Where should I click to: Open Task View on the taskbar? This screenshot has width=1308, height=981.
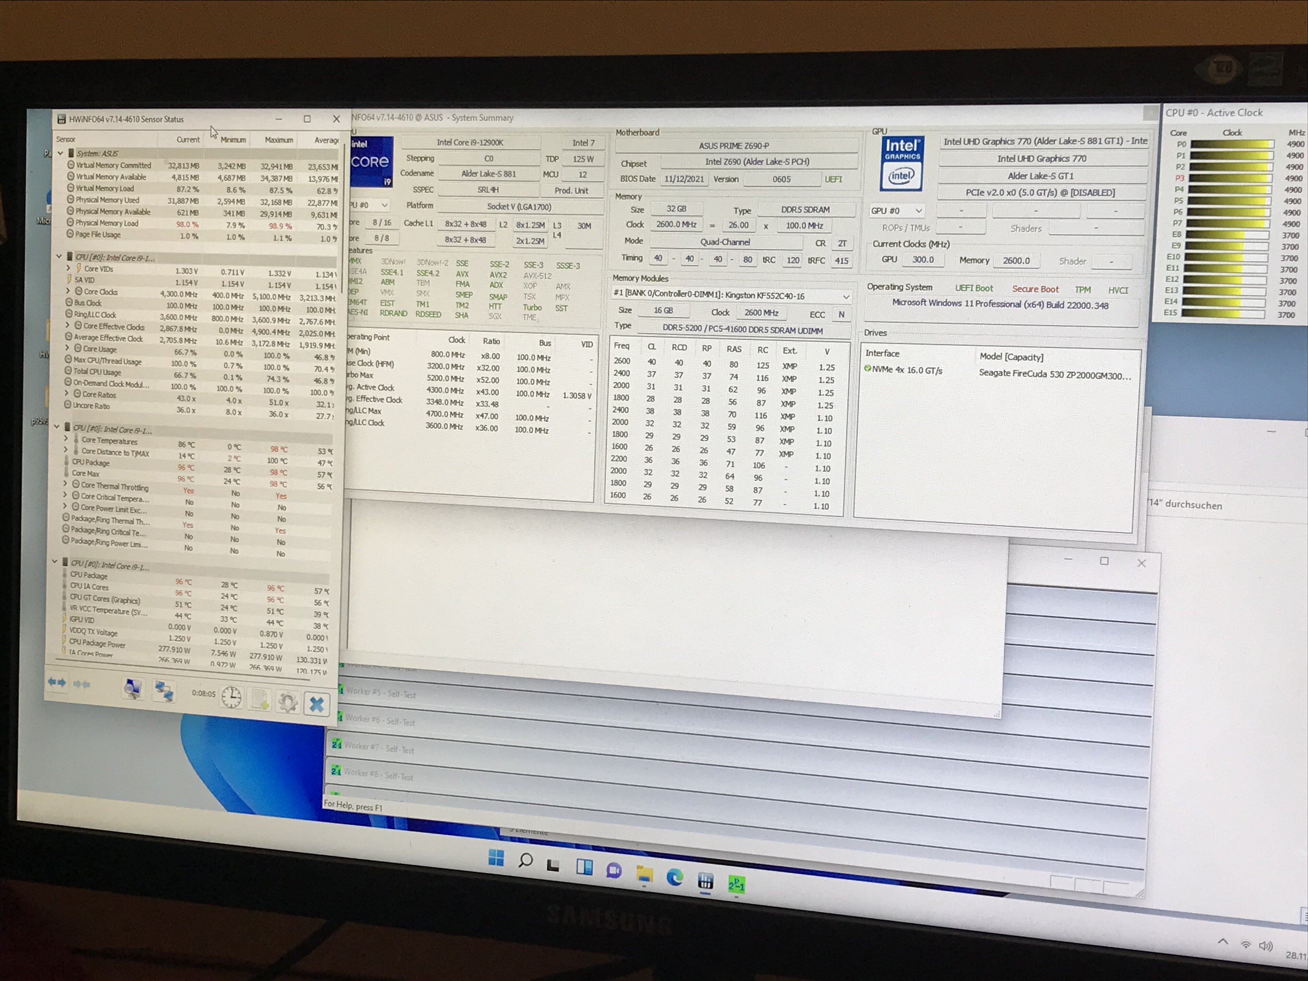[553, 865]
